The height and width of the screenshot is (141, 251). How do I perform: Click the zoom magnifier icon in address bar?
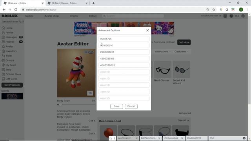pyautogui.click(x=207, y=9)
